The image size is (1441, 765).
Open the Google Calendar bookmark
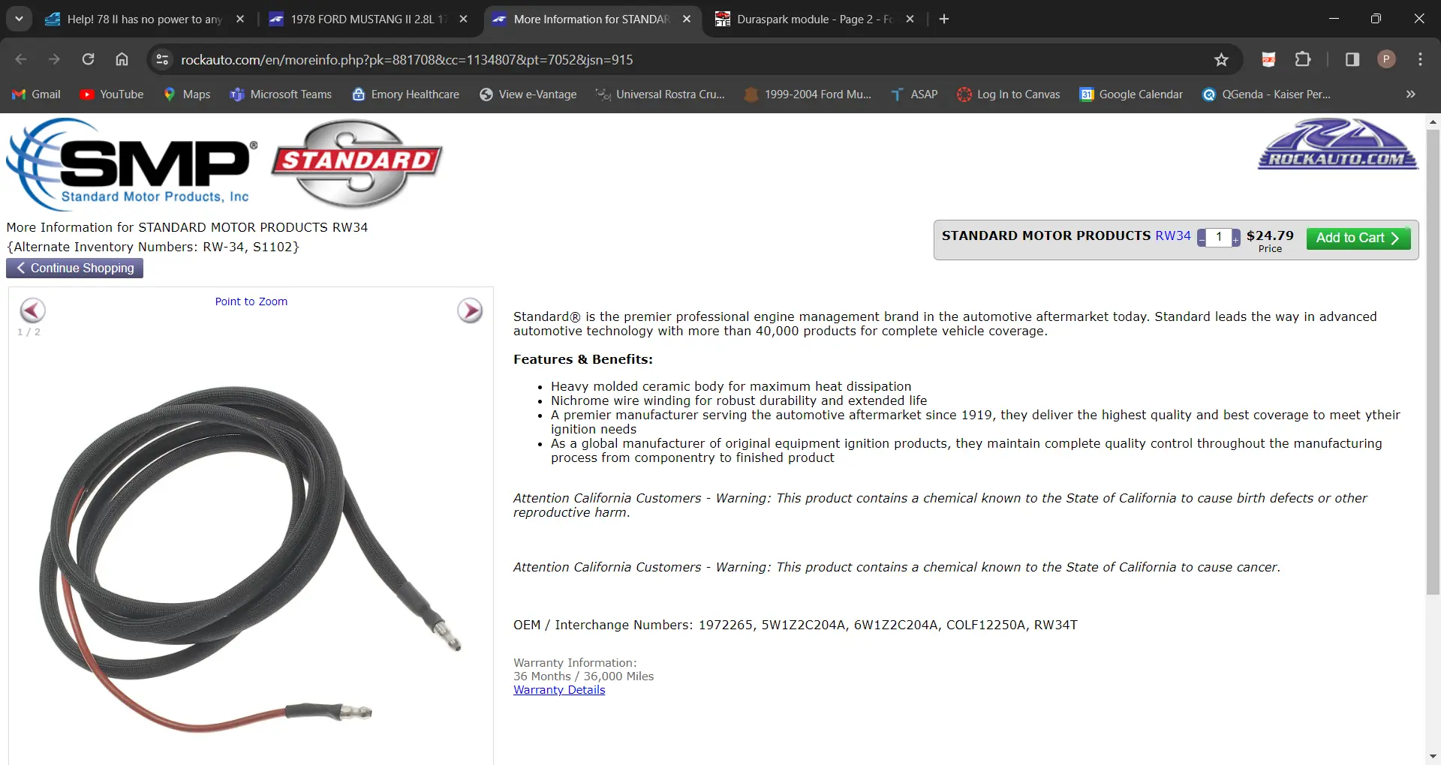pyautogui.click(x=1131, y=94)
